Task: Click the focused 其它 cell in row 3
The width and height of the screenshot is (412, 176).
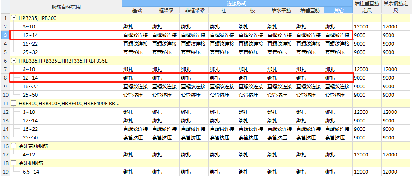Action: pyautogui.click(x=338, y=35)
